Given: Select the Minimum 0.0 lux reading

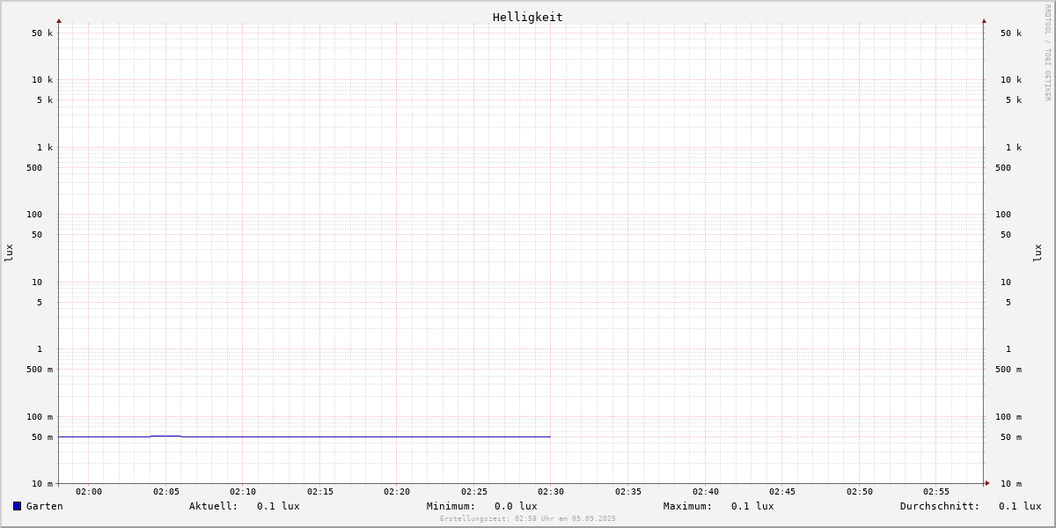Looking at the screenshot, I should (482, 506).
